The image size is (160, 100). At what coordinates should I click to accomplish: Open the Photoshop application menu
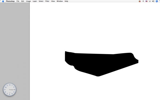[10, 1]
